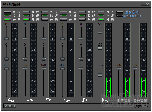Click the 麦克 channel label
This screenshot has width=152, height=112.
click(x=104, y=100)
